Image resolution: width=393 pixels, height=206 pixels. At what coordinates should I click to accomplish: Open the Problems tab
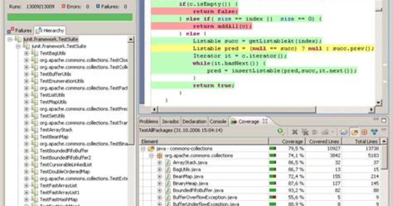tap(149, 122)
